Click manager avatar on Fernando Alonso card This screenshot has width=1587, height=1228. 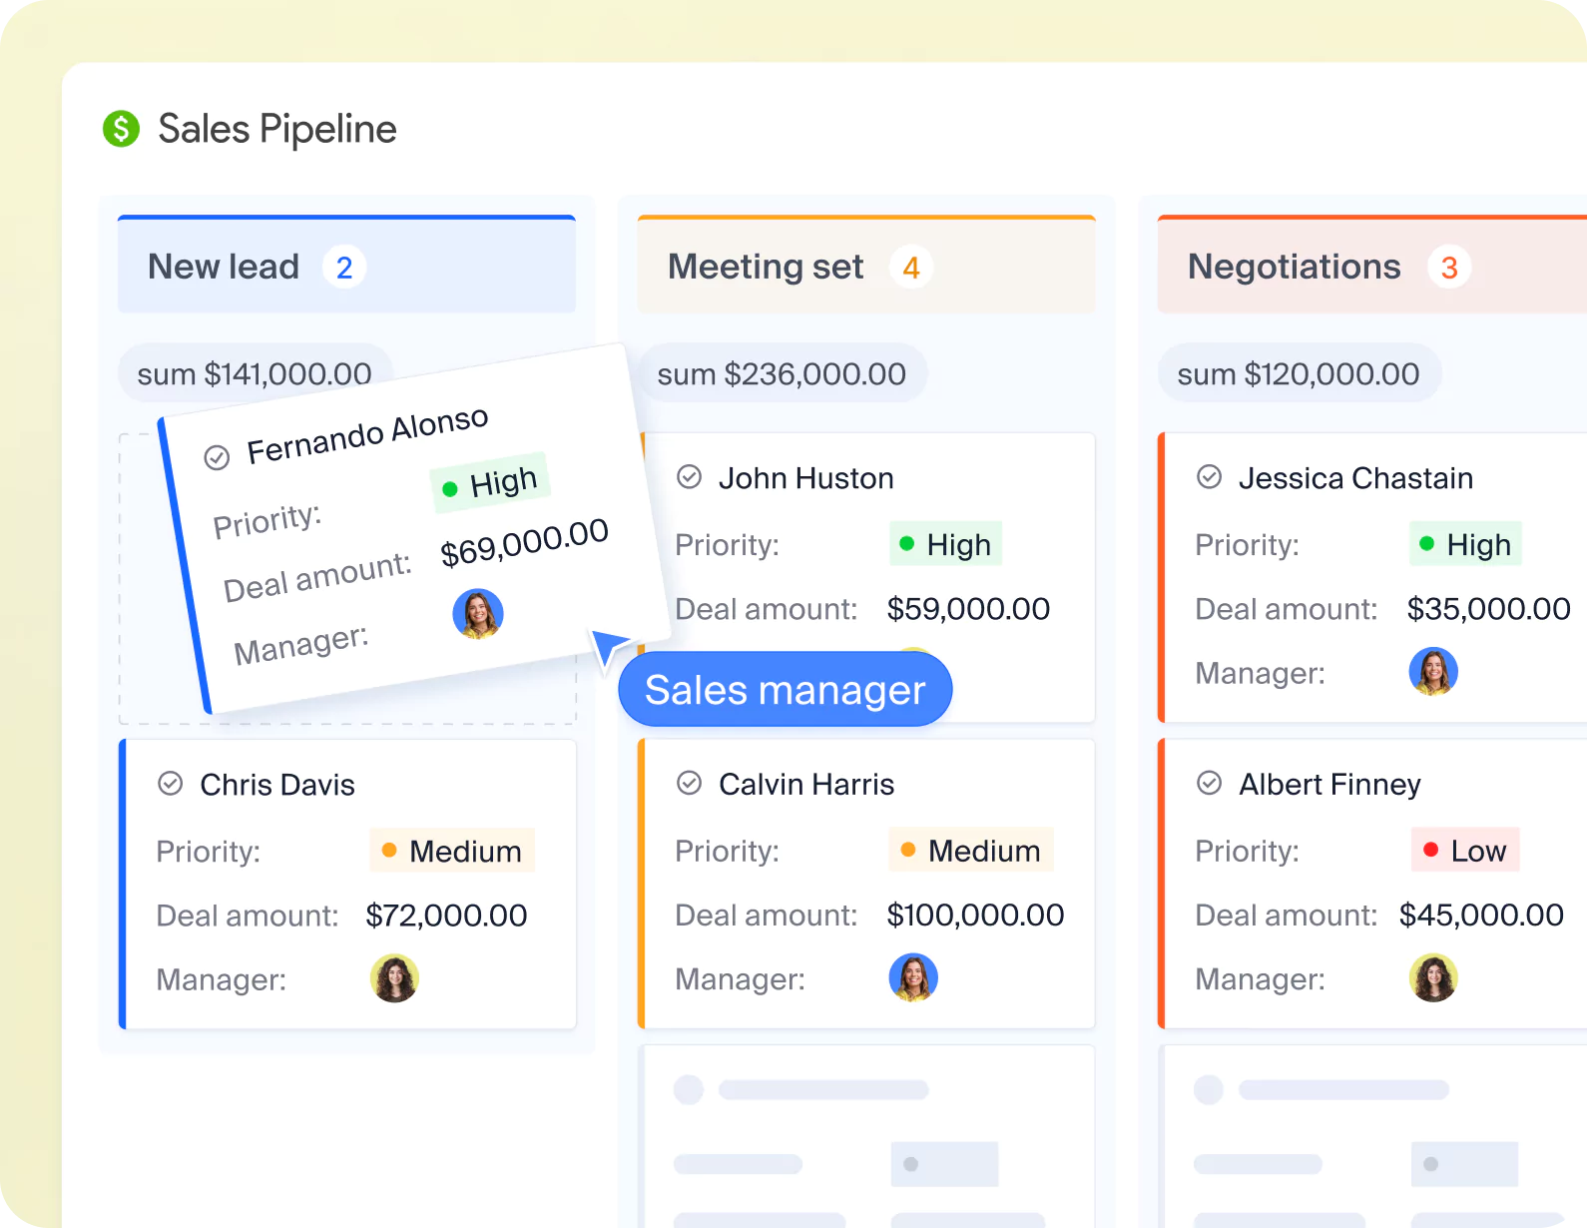tap(478, 613)
